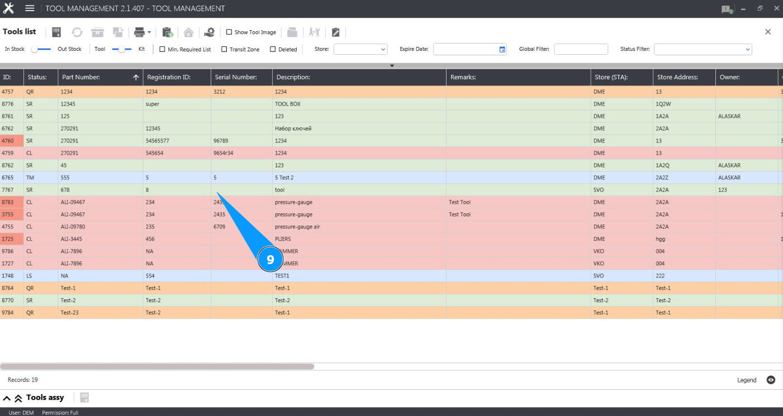Viewport: 783px width, 416px height.
Task: Open the printer options dropdown arrow
Action: (149, 32)
